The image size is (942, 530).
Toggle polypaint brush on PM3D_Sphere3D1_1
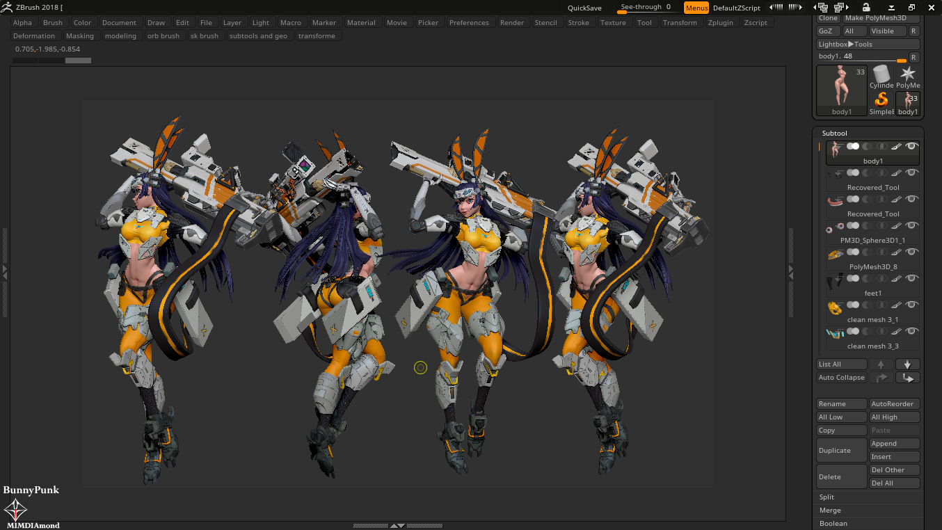click(897, 225)
